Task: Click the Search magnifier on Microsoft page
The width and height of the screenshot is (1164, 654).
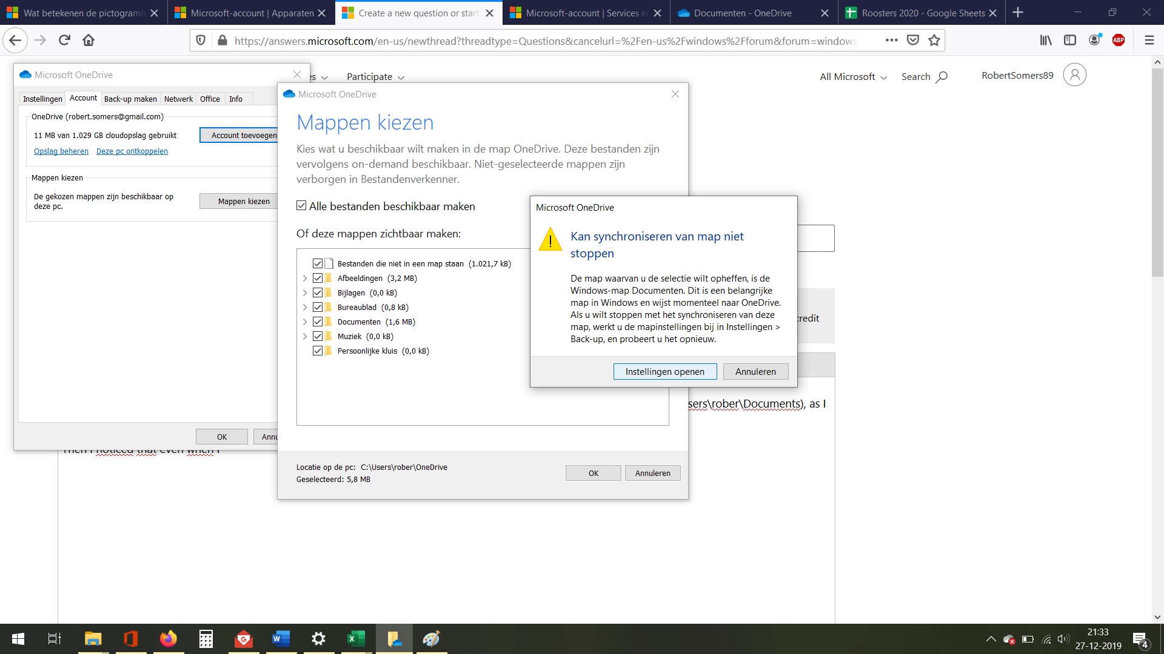Action: (x=942, y=77)
